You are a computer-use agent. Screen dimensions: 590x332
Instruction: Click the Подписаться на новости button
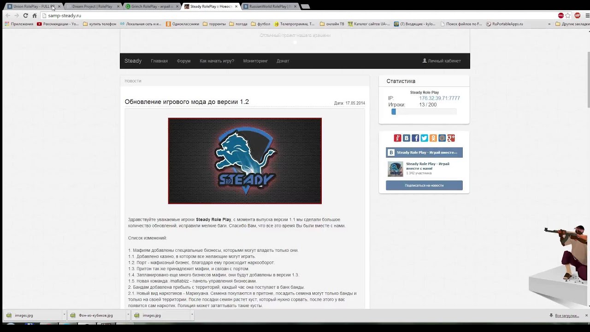click(424, 185)
